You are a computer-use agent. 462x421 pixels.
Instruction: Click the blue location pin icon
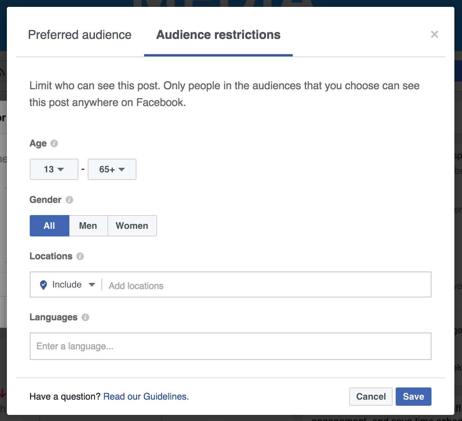[43, 285]
